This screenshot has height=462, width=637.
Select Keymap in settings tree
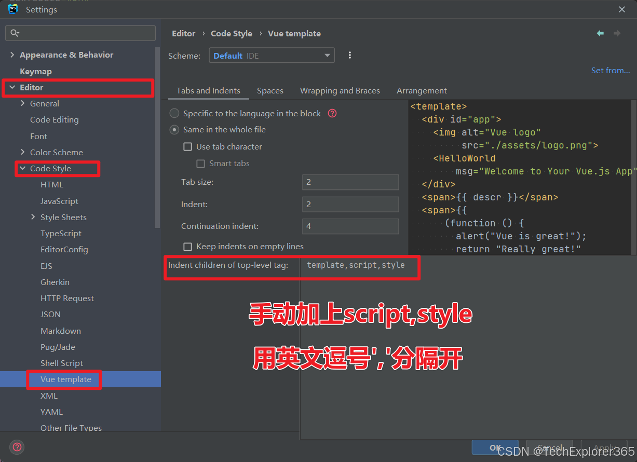tap(35, 71)
